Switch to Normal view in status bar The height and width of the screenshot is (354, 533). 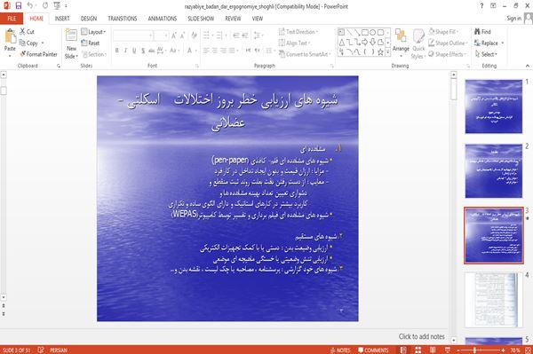pos(403,350)
